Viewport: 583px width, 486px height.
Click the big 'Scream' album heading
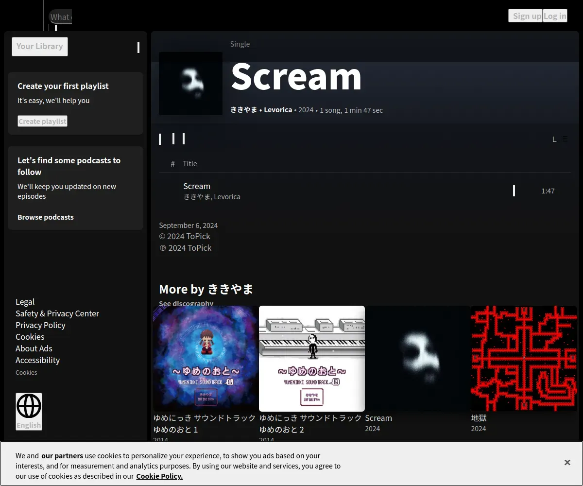[x=296, y=76]
